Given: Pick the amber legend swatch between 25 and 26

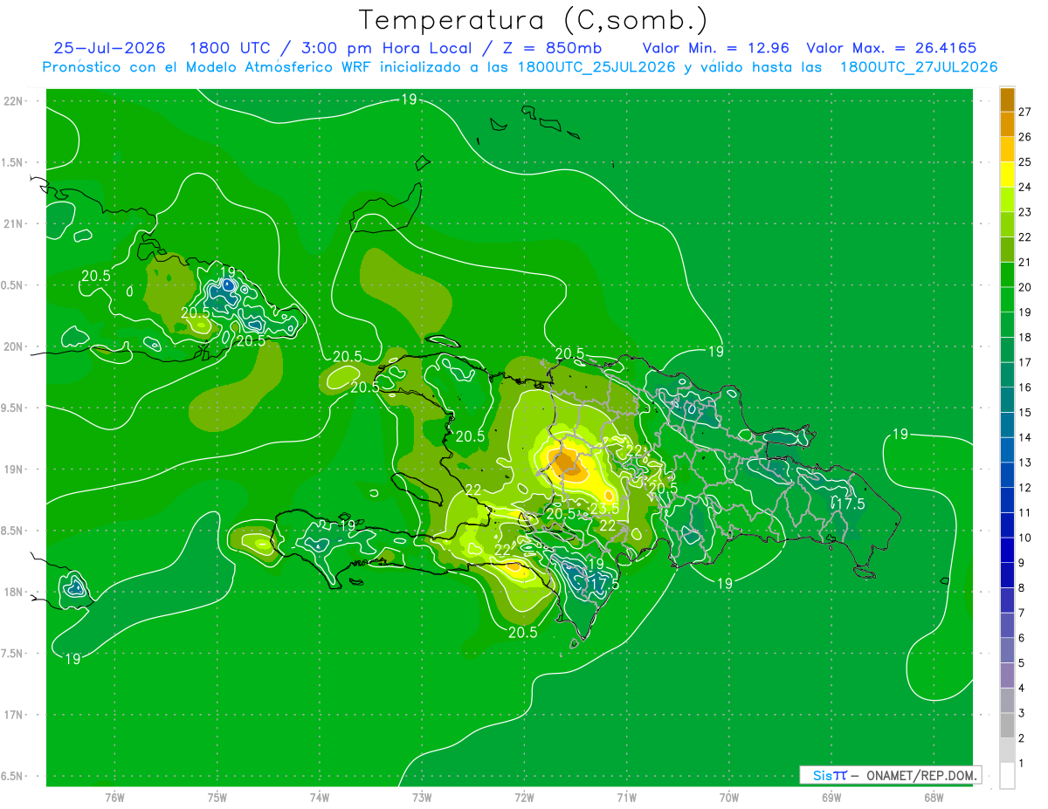Looking at the screenshot, I should (1007, 149).
